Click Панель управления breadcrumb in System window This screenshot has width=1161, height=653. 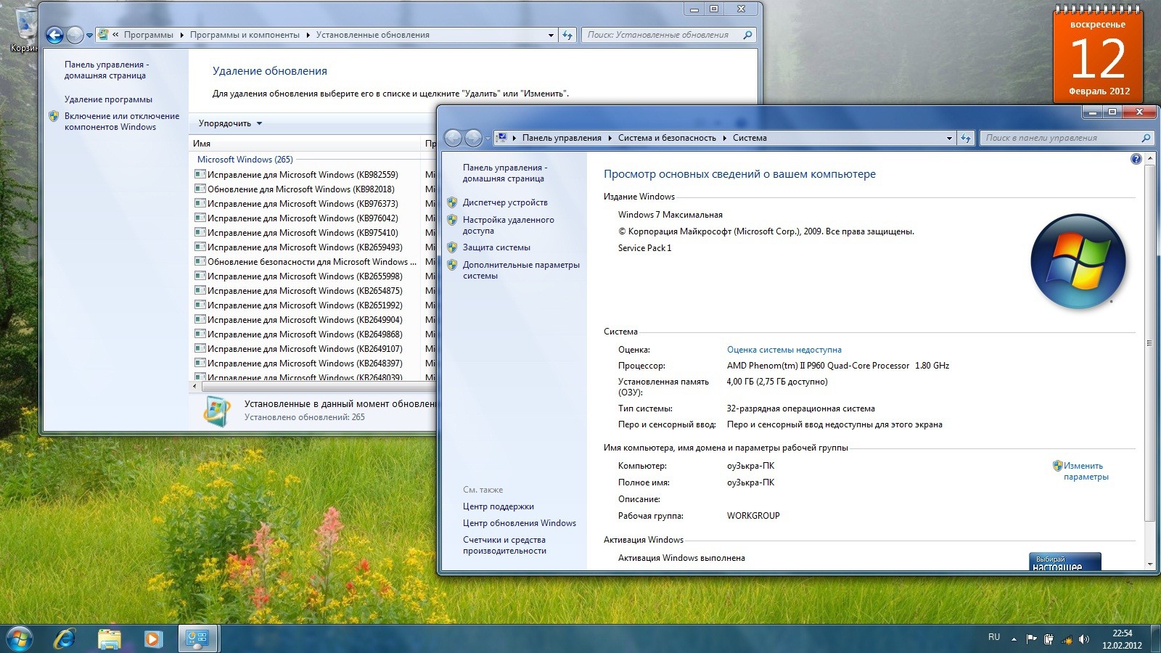[x=562, y=138]
